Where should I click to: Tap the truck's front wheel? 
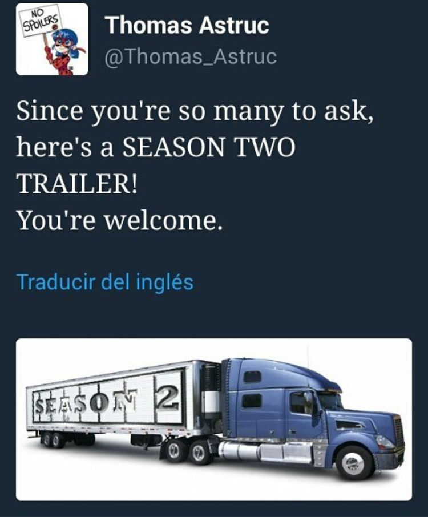353,463
